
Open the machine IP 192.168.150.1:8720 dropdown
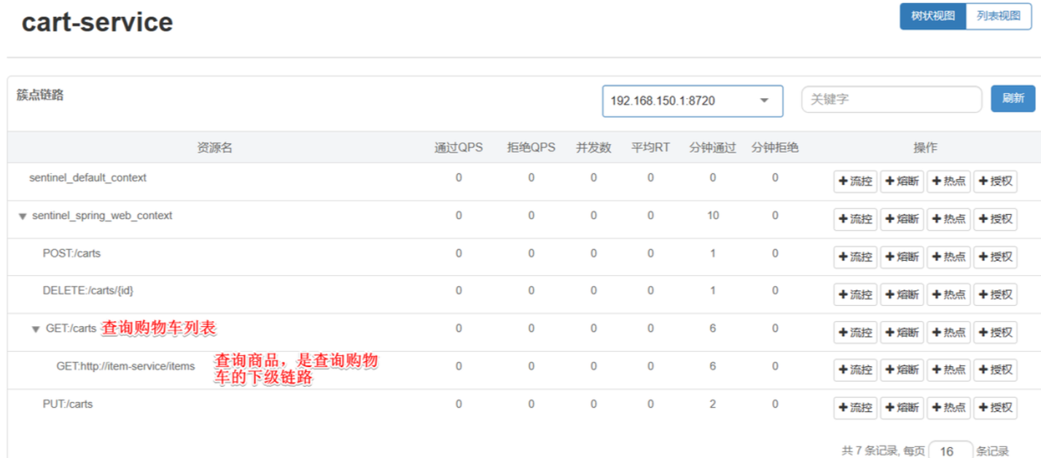point(692,100)
